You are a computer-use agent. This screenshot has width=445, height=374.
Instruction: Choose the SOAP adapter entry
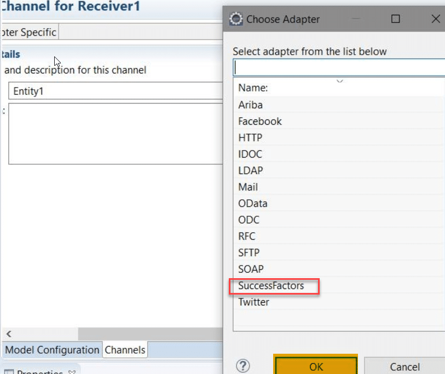(x=251, y=269)
